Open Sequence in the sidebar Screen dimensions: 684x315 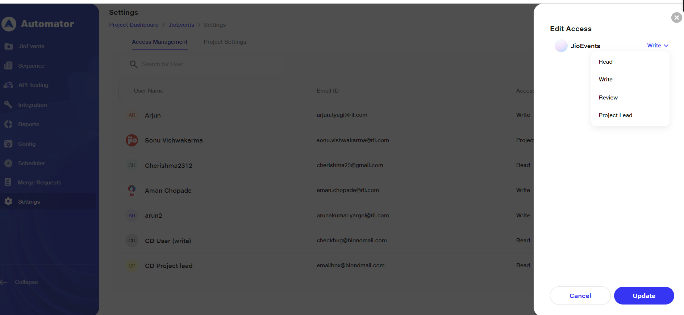tap(31, 66)
